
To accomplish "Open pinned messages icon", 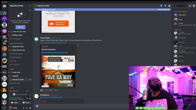I will pyautogui.click(x=165, y=6).
